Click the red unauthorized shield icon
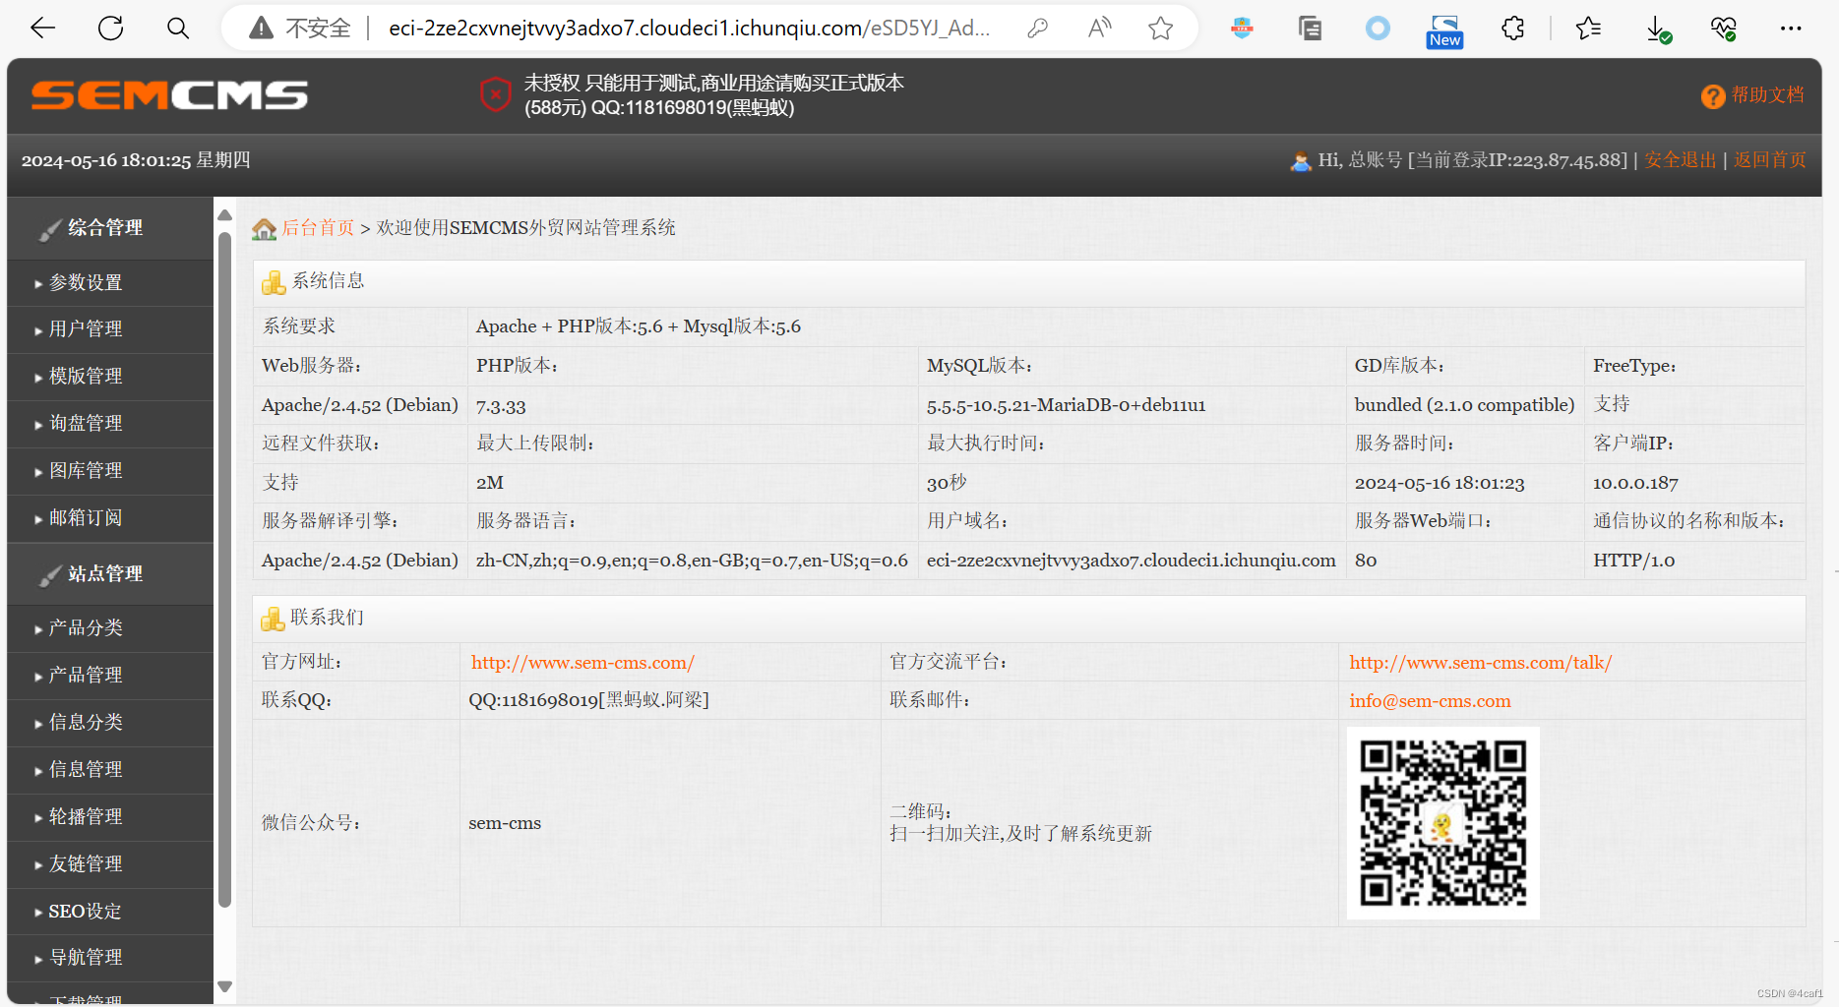Viewport: 1839px width, 1007px height. click(495, 94)
